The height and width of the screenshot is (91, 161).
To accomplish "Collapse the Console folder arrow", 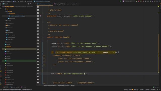I will [x=6, y=11].
